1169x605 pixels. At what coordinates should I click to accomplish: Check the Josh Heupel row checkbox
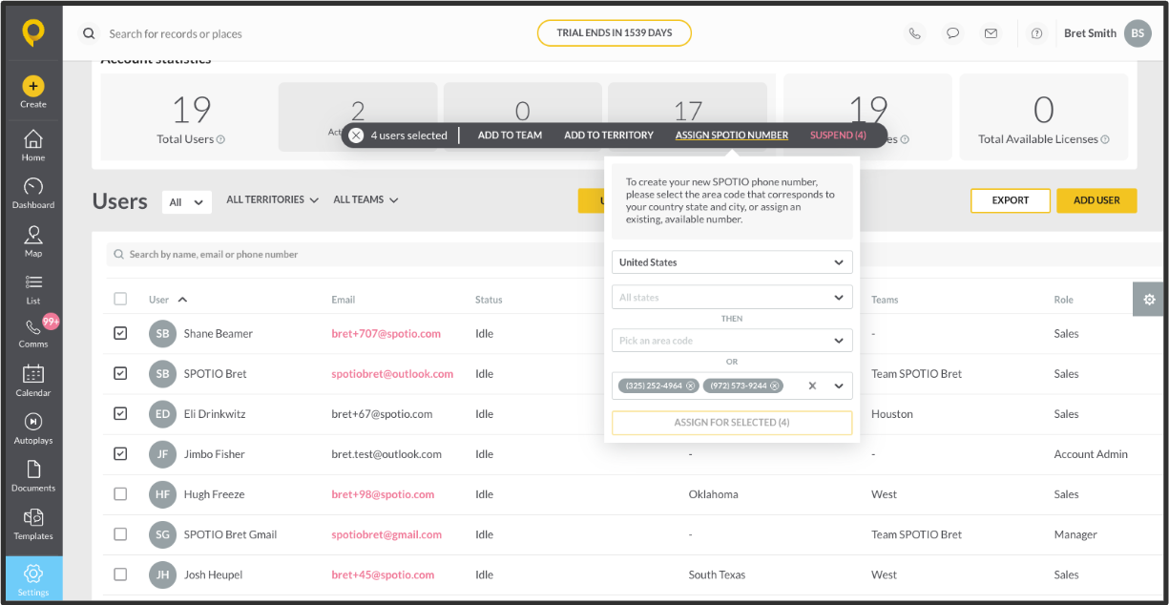pyautogui.click(x=120, y=574)
